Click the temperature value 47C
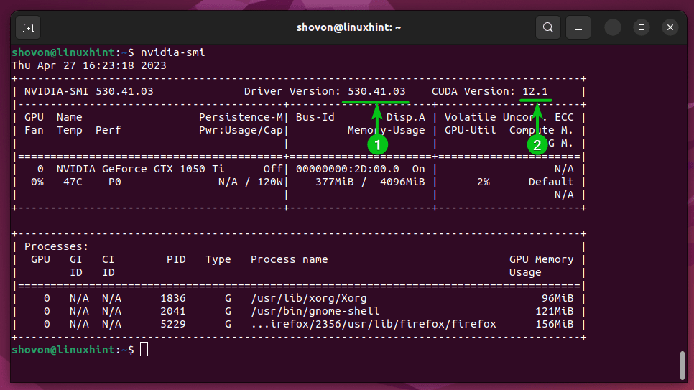Image resolution: width=694 pixels, height=390 pixels. (73, 182)
